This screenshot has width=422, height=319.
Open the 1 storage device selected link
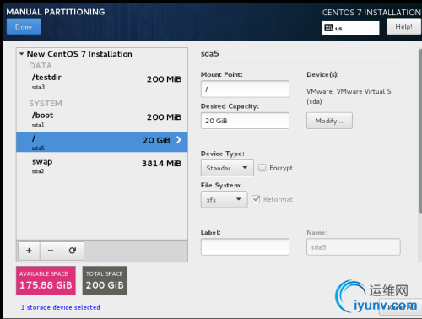[x=61, y=307]
